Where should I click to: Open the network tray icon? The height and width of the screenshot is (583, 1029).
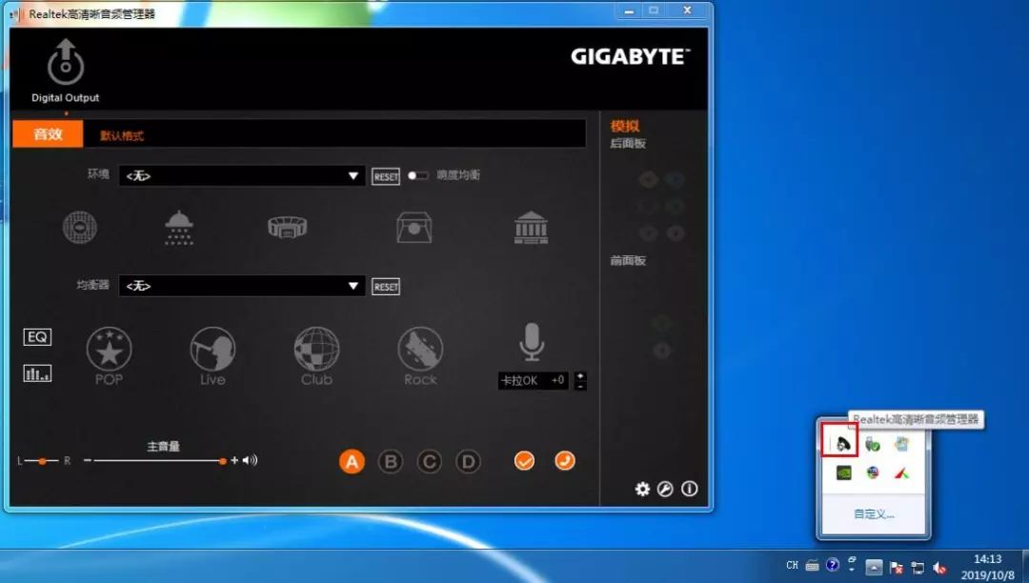(x=918, y=567)
